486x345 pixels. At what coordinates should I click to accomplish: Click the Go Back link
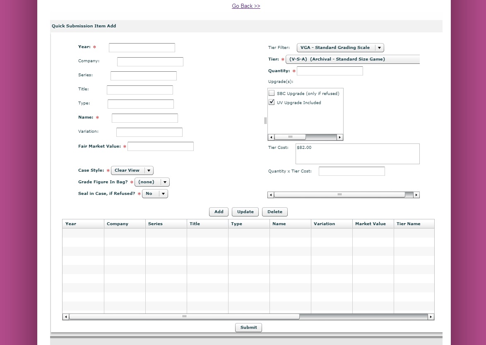pyautogui.click(x=246, y=6)
